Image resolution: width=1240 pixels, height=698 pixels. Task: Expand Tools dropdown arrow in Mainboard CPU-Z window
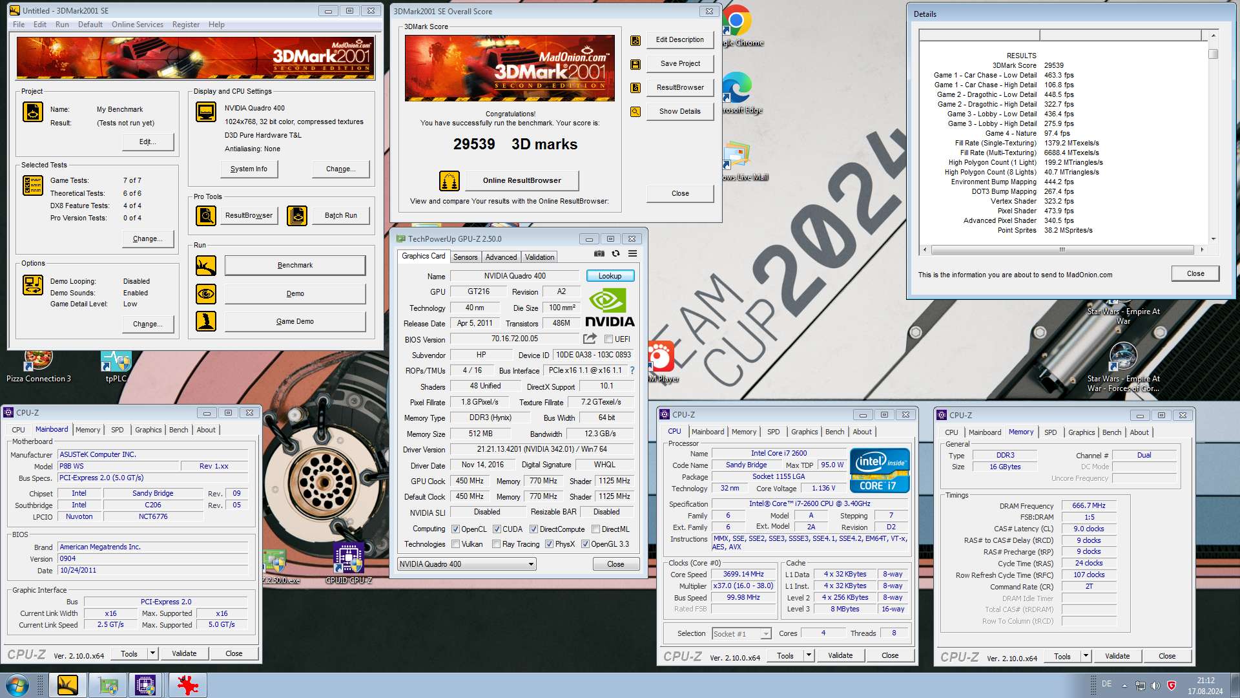tap(152, 653)
